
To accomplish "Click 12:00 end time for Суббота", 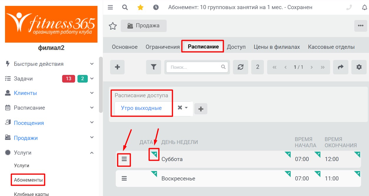I will click(x=332, y=159).
